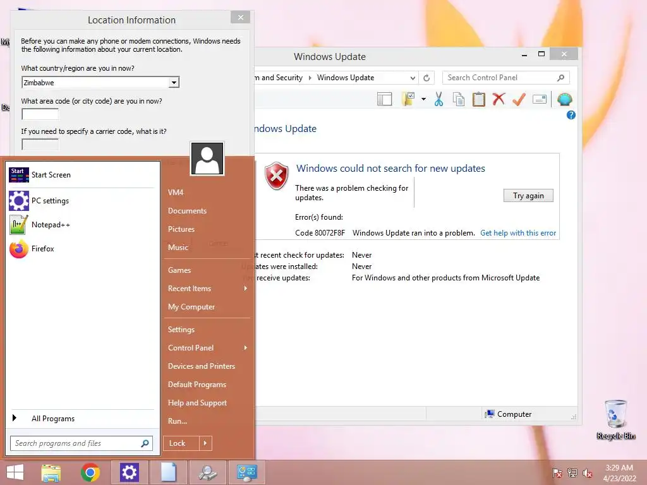
Task: Open File Explorer from taskbar
Action: click(x=51, y=472)
